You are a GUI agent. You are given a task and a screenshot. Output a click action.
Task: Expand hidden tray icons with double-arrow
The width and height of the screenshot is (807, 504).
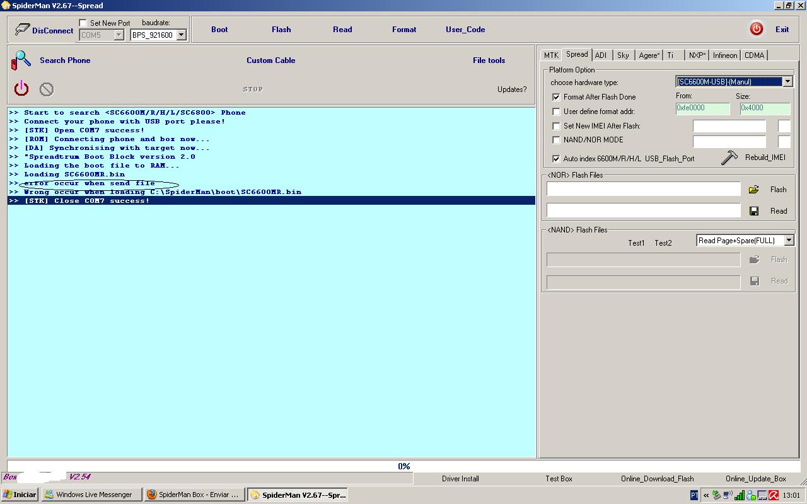(706, 495)
